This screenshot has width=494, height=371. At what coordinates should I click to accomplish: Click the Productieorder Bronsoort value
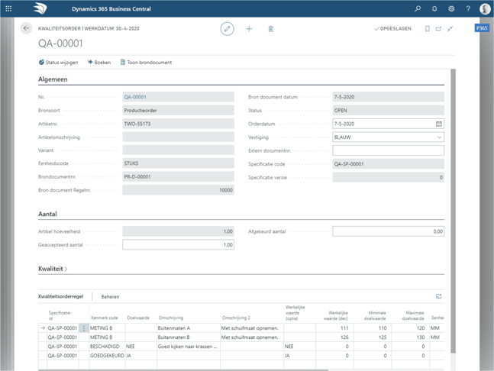click(179, 111)
